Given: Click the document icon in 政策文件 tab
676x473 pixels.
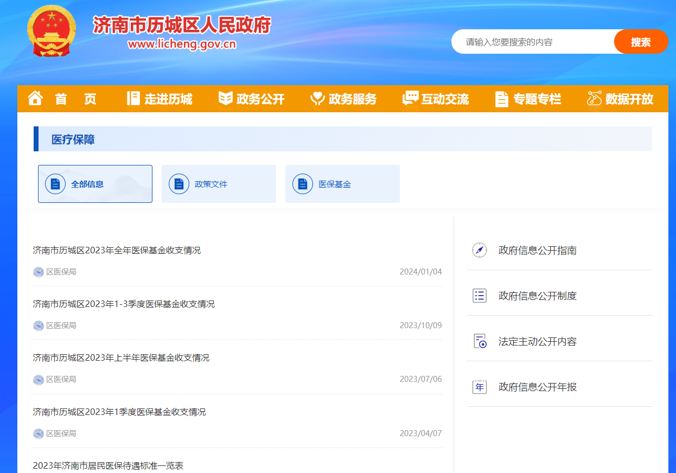Looking at the screenshot, I should pos(179,184).
